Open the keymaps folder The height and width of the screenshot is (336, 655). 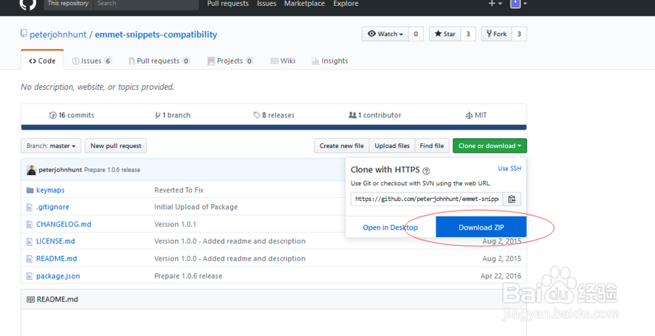point(50,190)
